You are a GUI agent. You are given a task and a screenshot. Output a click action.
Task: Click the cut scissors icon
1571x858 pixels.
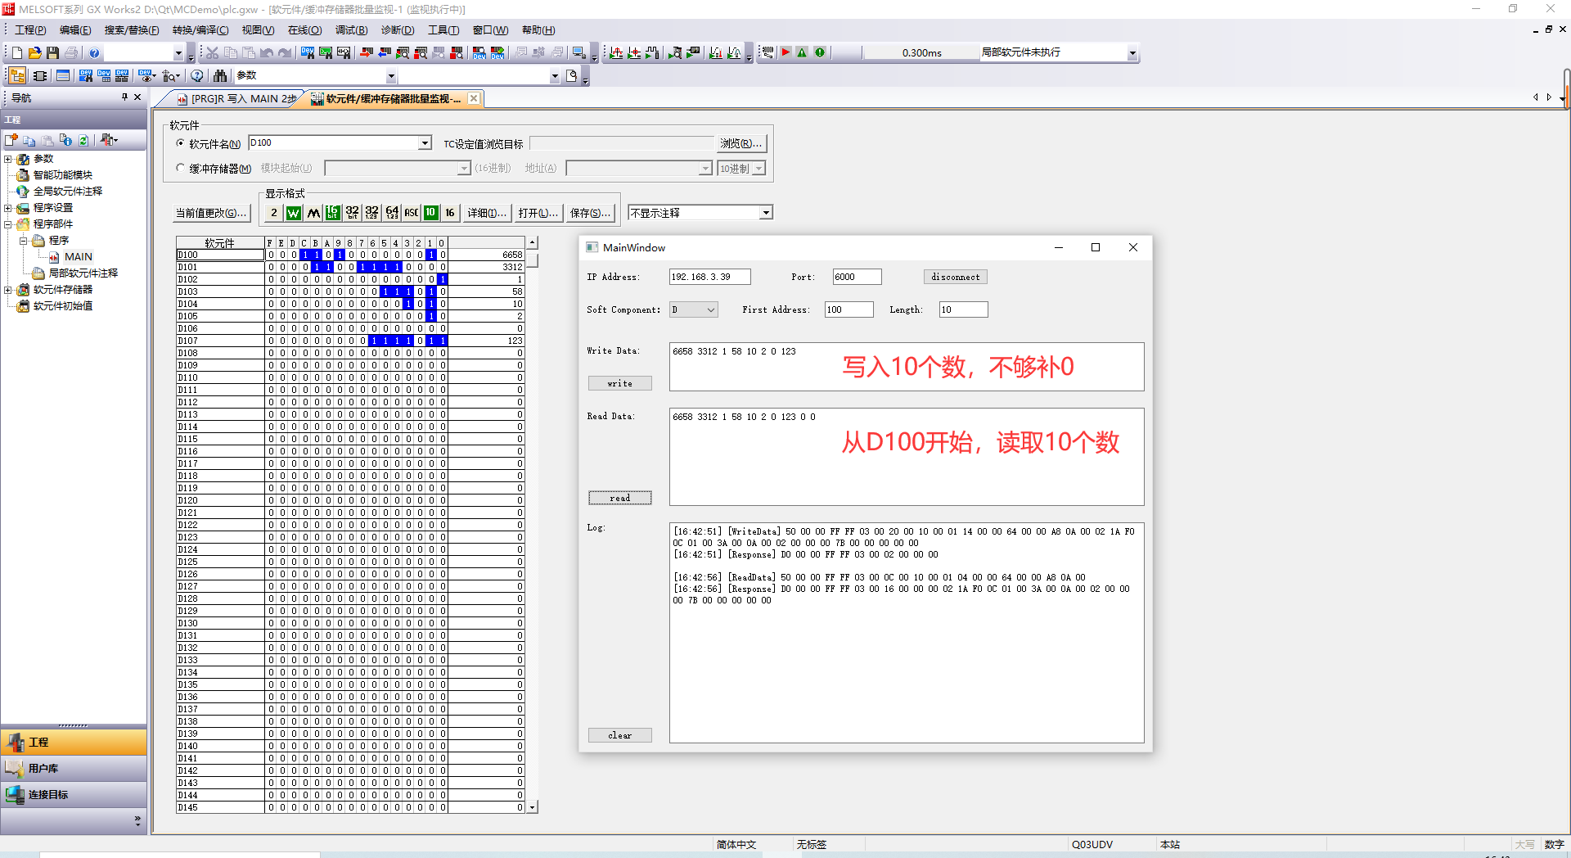coord(212,52)
